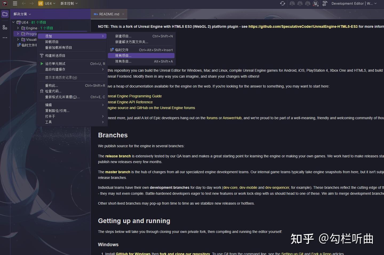Click the green run icon beside 运行单元测试
Image resolution: width=384 pixels, height=255 pixels.
(x=42, y=64)
